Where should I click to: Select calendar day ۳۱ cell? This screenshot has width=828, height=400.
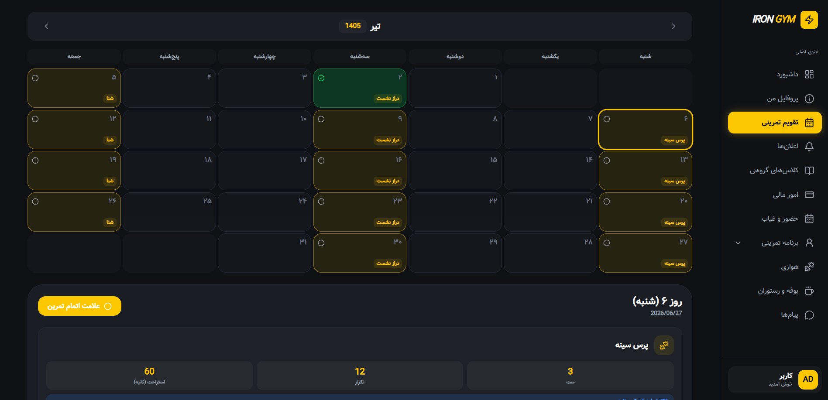click(265, 253)
